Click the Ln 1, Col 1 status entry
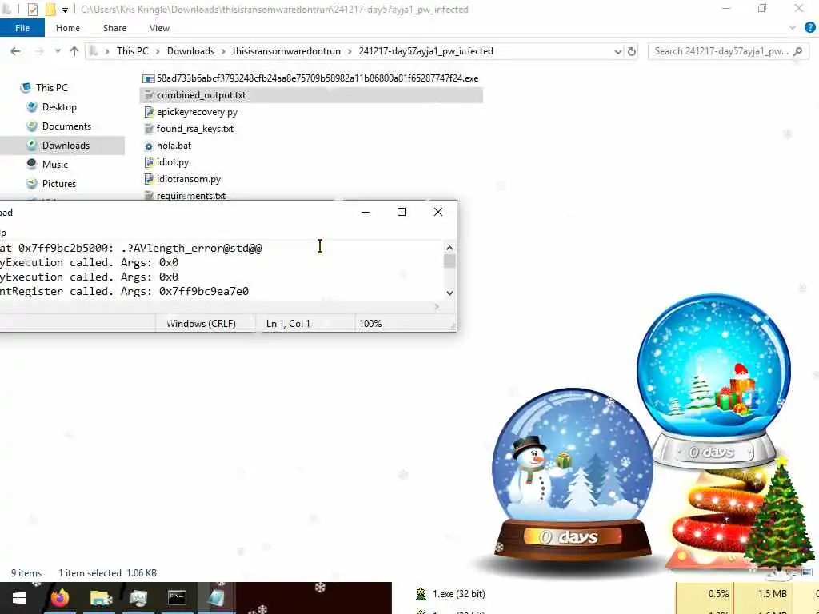Viewport: 819px width, 614px height. coord(288,324)
